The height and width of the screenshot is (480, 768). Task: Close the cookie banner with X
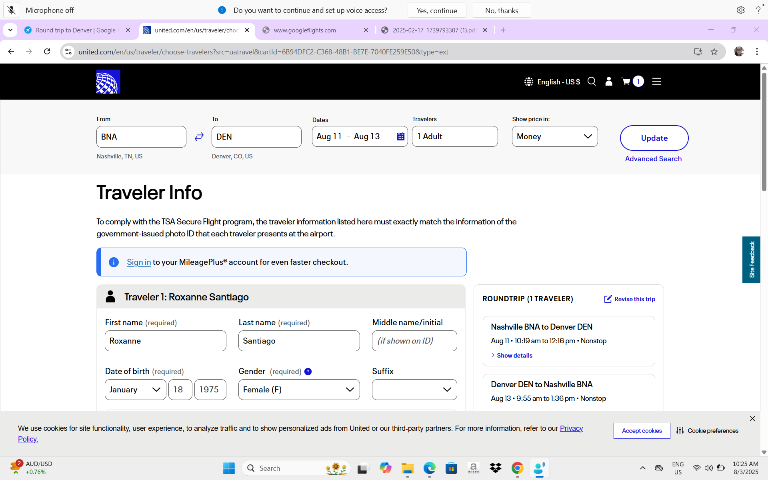click(x=752, y=418)
